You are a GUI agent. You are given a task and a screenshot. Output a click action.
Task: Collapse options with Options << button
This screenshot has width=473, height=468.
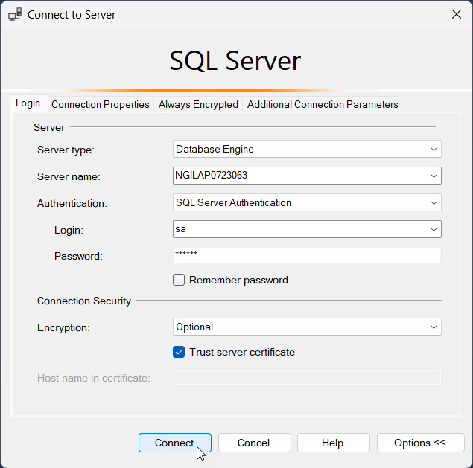click(x=420, y=443)
